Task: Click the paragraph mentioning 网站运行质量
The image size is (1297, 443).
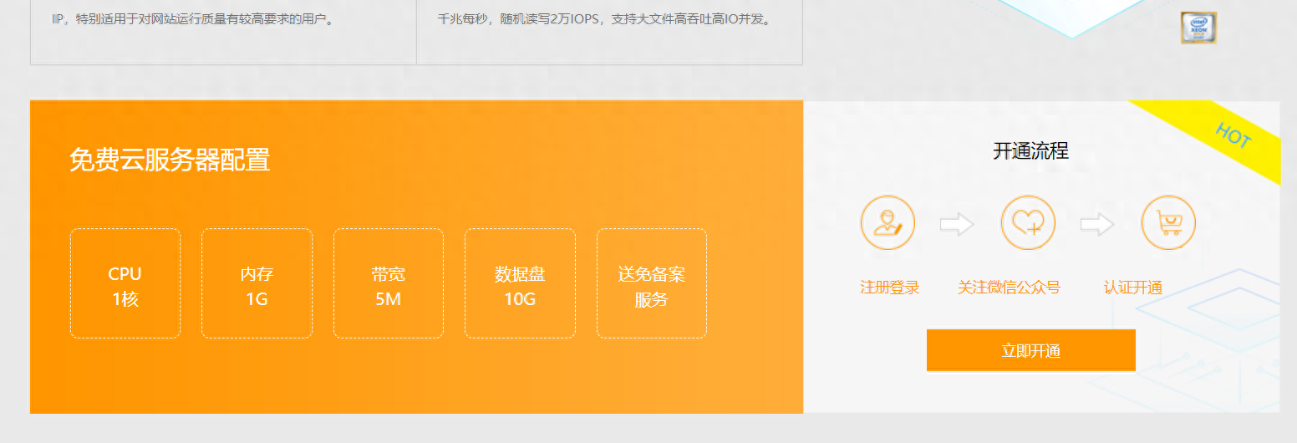Action: point(194,19)
